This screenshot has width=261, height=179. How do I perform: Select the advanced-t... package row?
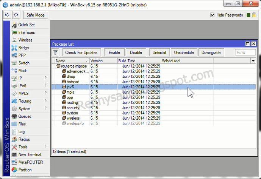[153, 71]
